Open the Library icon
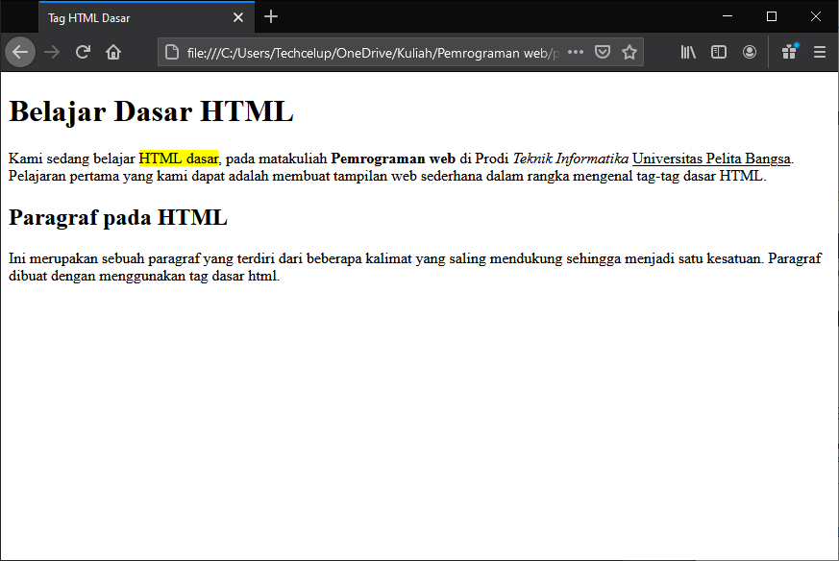Screen dimensions: 839x561 click(688, 52)
